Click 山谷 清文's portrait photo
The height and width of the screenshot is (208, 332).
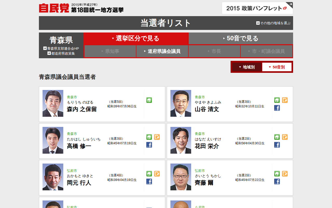[x=181, y=103]
